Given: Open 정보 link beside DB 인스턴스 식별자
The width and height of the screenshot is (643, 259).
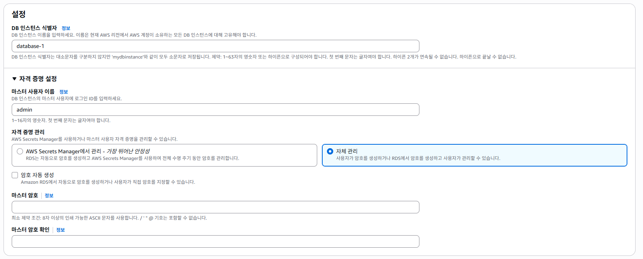Looking at the screenshot, I should [66, 28].
